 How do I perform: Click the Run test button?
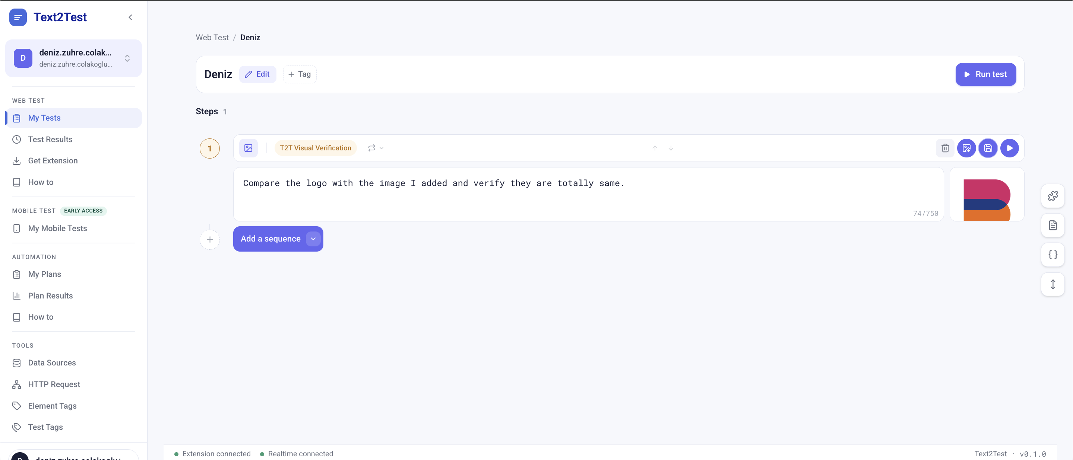point(985,74)
